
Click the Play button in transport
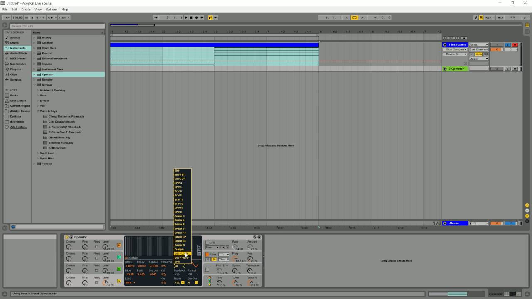click(186, 17)
